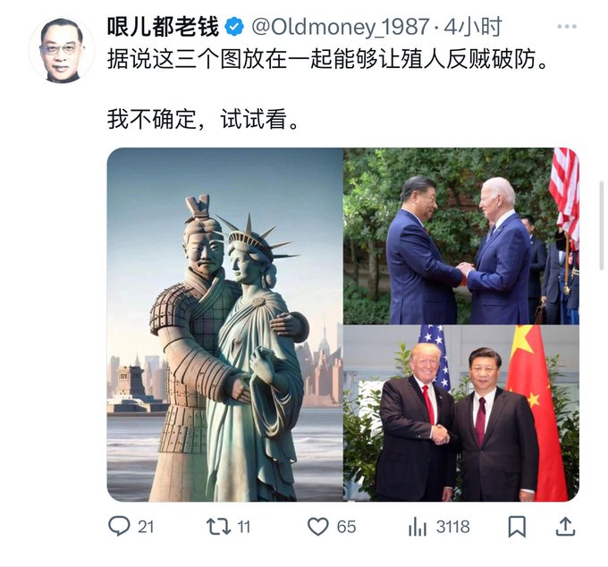Open the 4小时 timestamp link
608x567 pixels.
tap(473, 27)
